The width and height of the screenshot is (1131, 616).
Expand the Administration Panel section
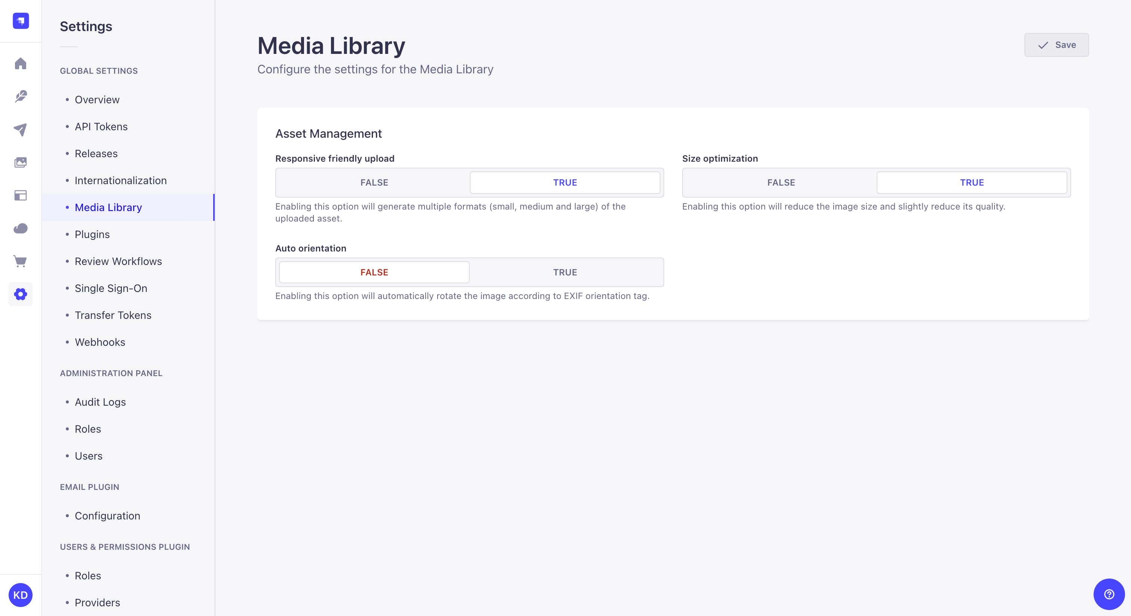point(111,372)
